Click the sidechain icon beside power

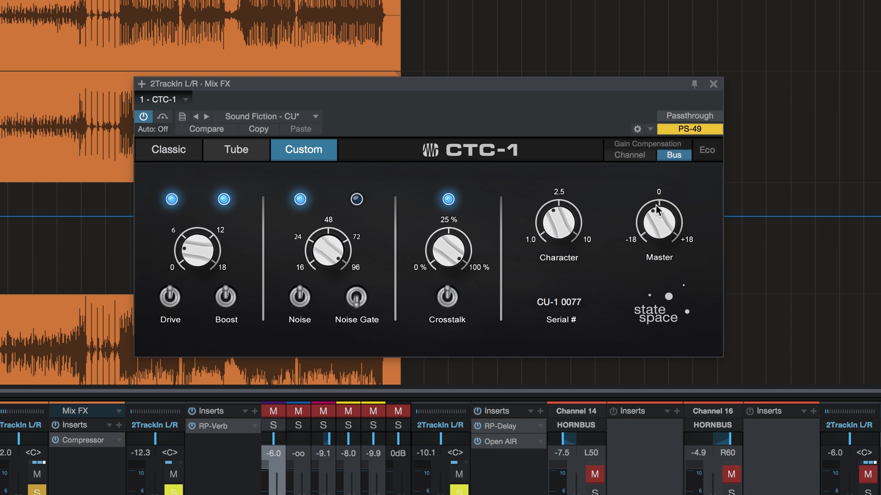click(162, 116)
